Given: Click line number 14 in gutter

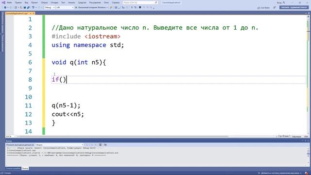Looking at the screenshot, I should pyautogui.click(x=28, y=131).
